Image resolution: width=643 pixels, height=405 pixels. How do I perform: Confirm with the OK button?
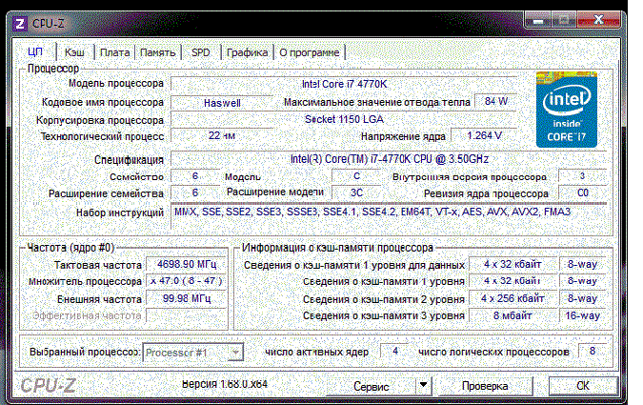coord(583,386)
